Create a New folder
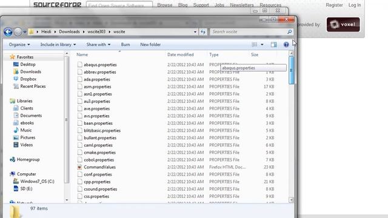Image resolution: width=388 pixels, height=218 pixels. (150, 44)
